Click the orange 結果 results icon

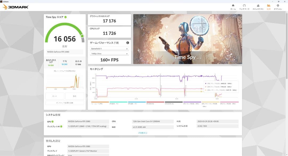click(x=269, y=6)
